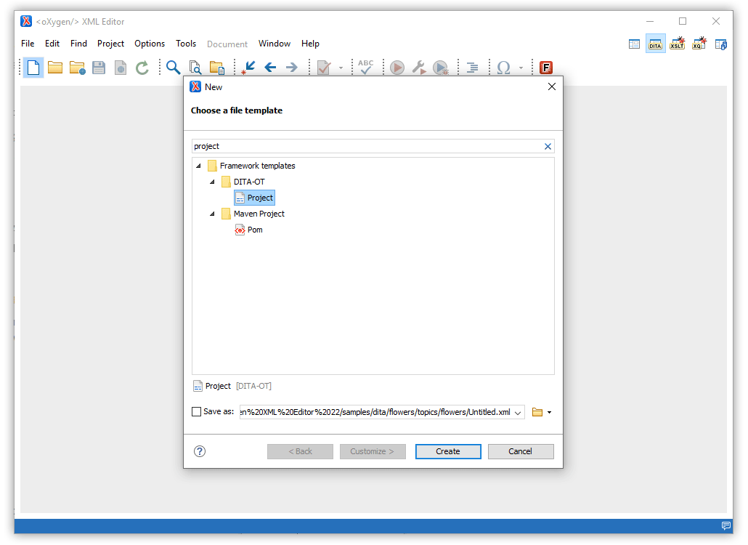Click the Open/Find Resource folder icon
Image resolution: width=748 pixels, height=545 pixels.
[x=217, y=68]
